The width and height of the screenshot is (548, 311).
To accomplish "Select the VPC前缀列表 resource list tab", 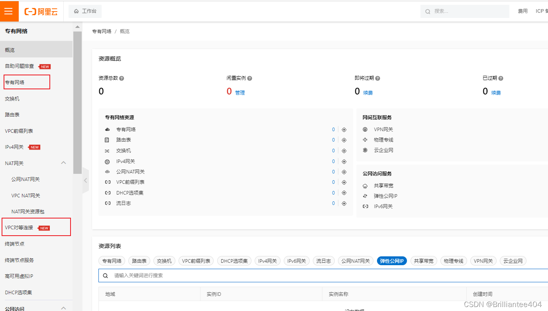I will point(196,261).
